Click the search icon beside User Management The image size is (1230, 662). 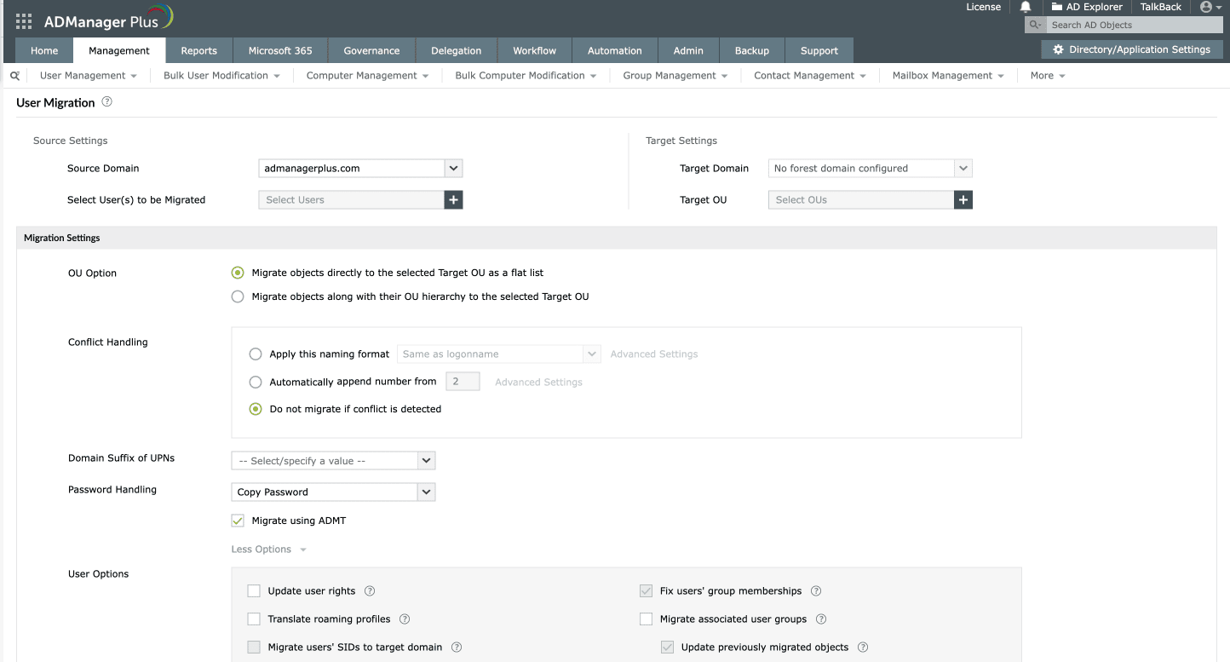[14, 76]
